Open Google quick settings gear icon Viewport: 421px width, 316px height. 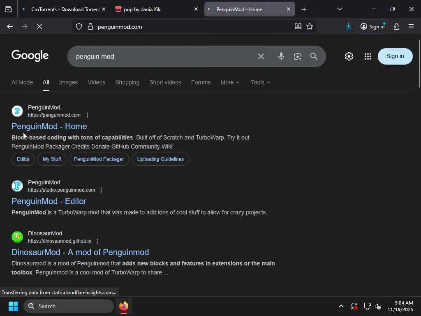(349, 56)
